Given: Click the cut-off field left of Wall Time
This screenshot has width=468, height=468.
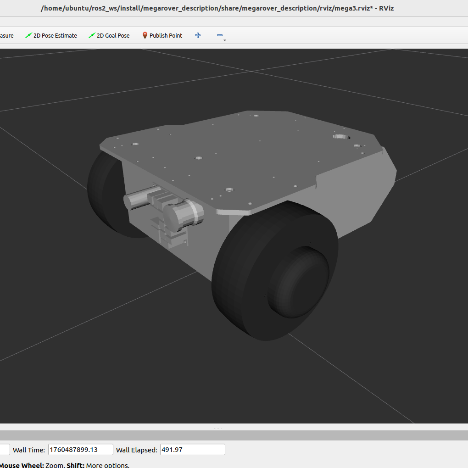Looking at the screenshot, I should pyautogui.click(x=5, y=450).
